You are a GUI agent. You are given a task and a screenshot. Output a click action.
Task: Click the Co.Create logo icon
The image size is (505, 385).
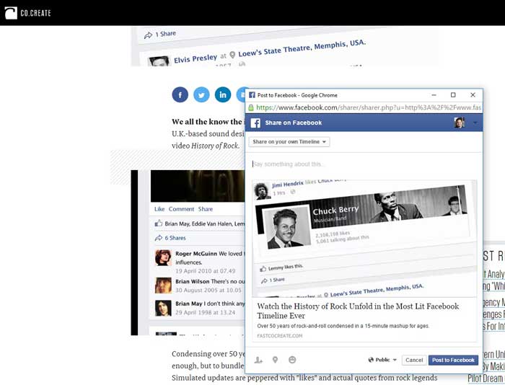pos(11,13)
